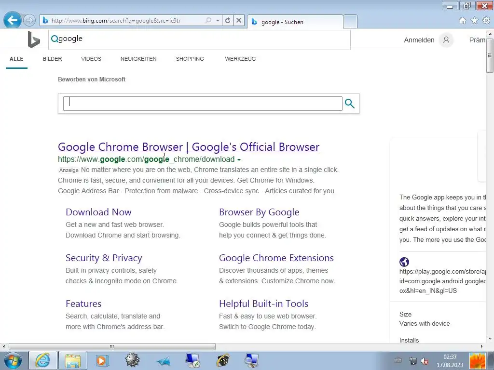Screen dimensions: 494x370
Task: Click the flower icon at taskbar end
Action: [477, 361]
